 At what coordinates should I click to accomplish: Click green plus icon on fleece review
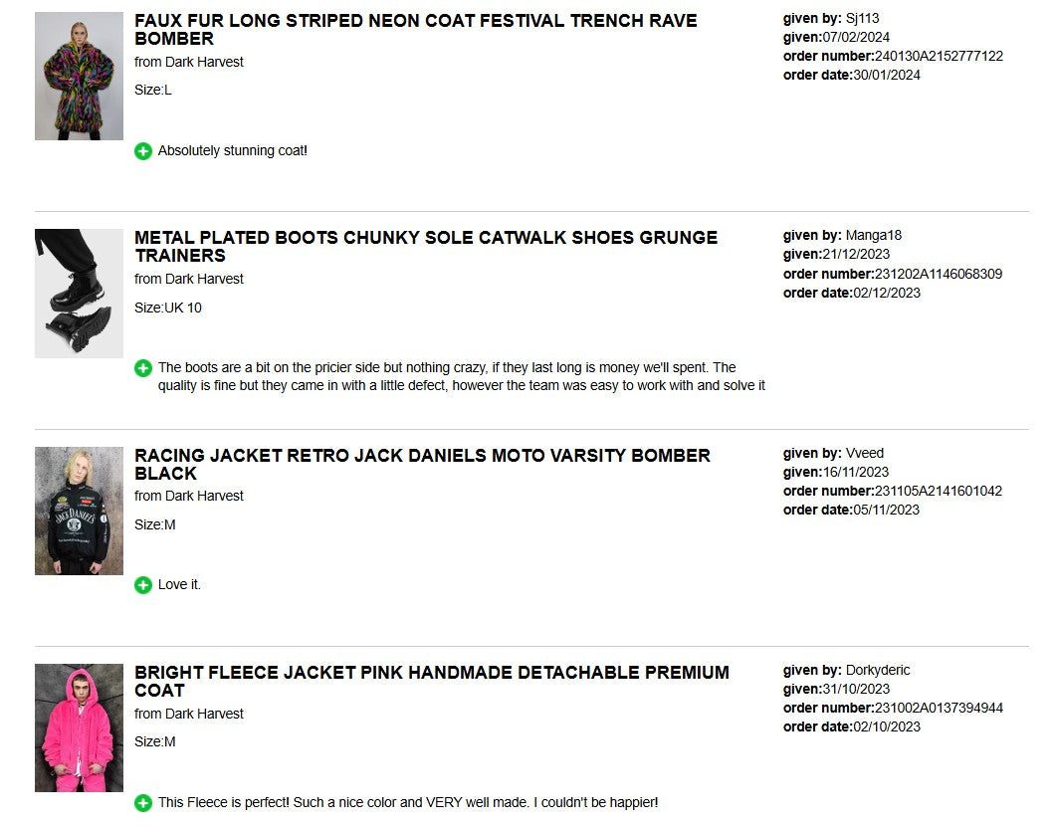(143, 803)
